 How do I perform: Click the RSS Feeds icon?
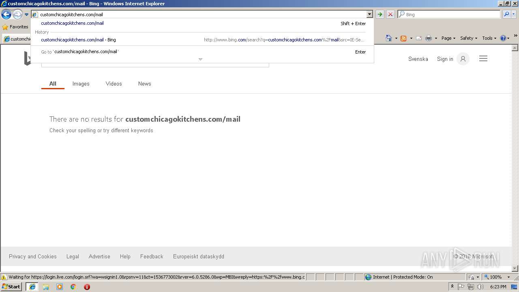click(x=403, y=38)
